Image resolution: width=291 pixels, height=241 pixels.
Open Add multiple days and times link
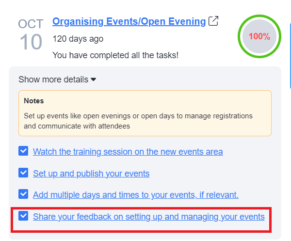(x=136, y=195)
